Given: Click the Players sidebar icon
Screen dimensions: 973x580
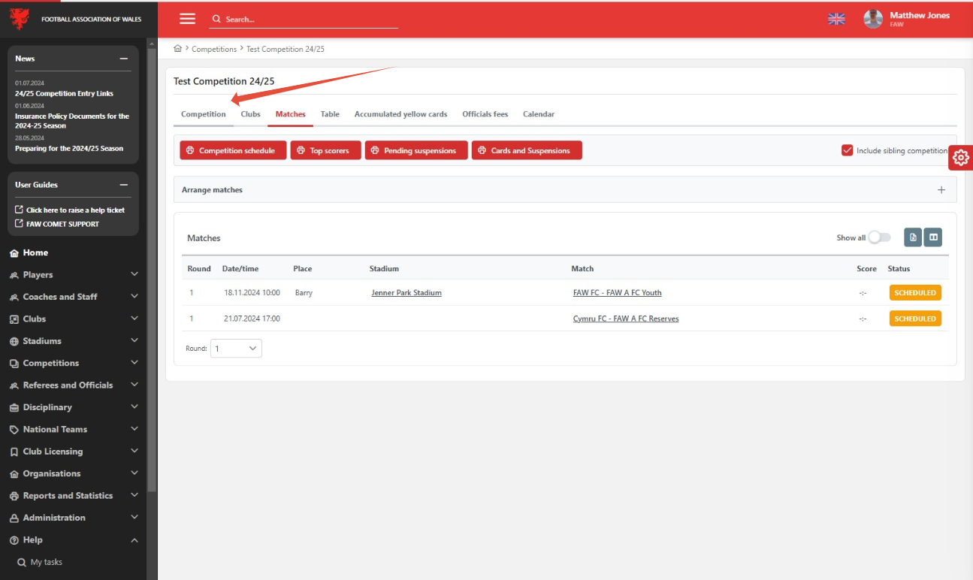Looking at the screenshot, I should [x=14, y=275].
